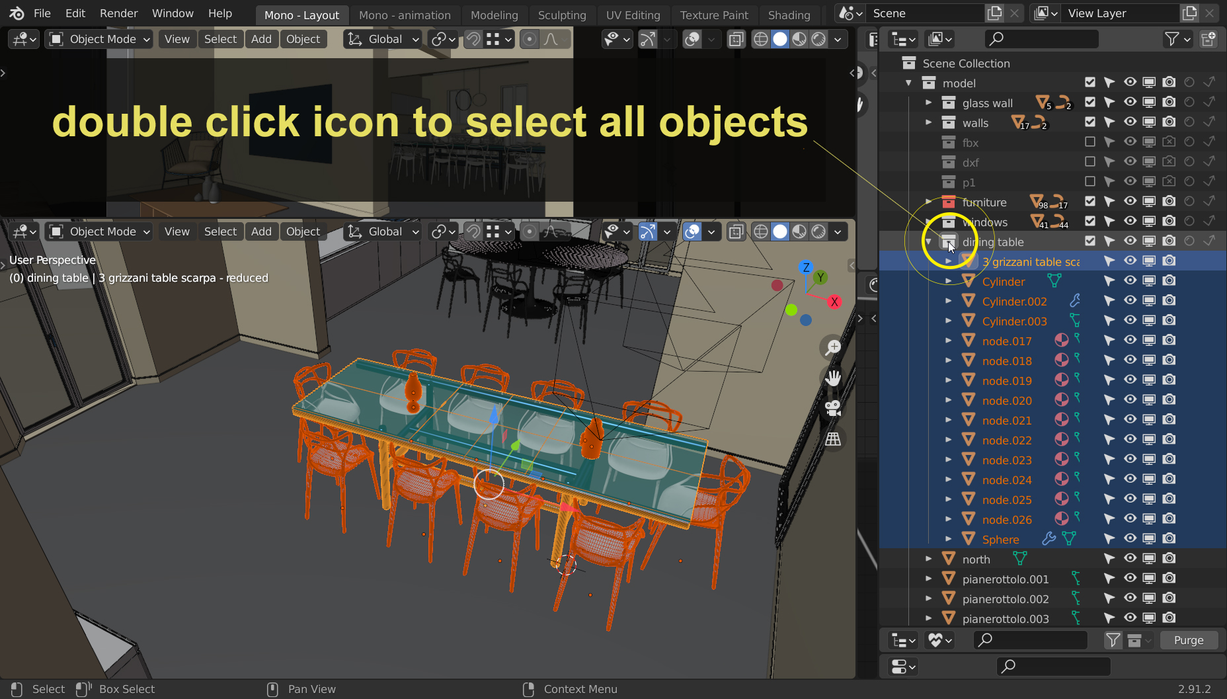Click the blue Z axis on the gizmo
This screenshot has width=1227, height=699.
pyautogui.click(x=806, y=268)
